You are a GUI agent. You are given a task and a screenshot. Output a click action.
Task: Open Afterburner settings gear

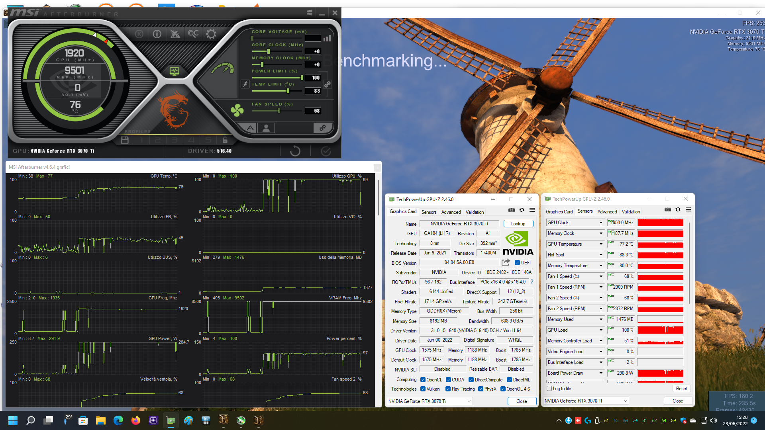tap(211, 34)
